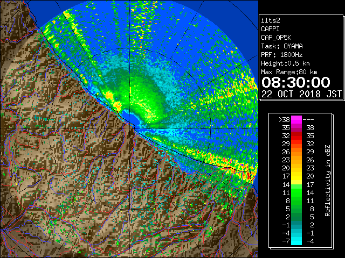The height and width of the screenshot is (258, 345).
Task: Click the 08:30:00 timestamp
Action: (x=296, y=82)
